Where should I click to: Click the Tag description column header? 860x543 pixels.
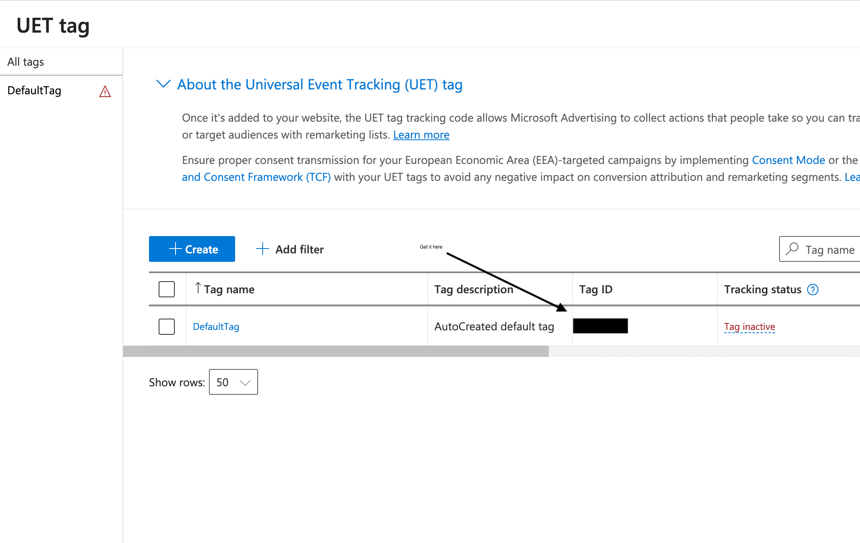(x=500, y=289)
